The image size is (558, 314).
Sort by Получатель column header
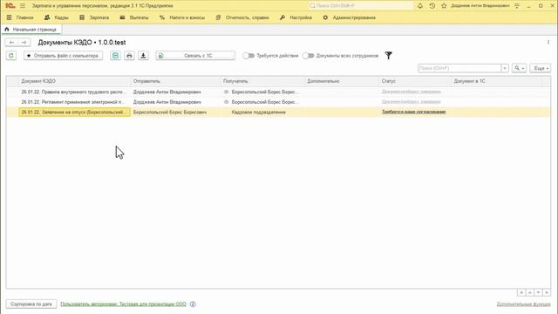pos(262,81)
